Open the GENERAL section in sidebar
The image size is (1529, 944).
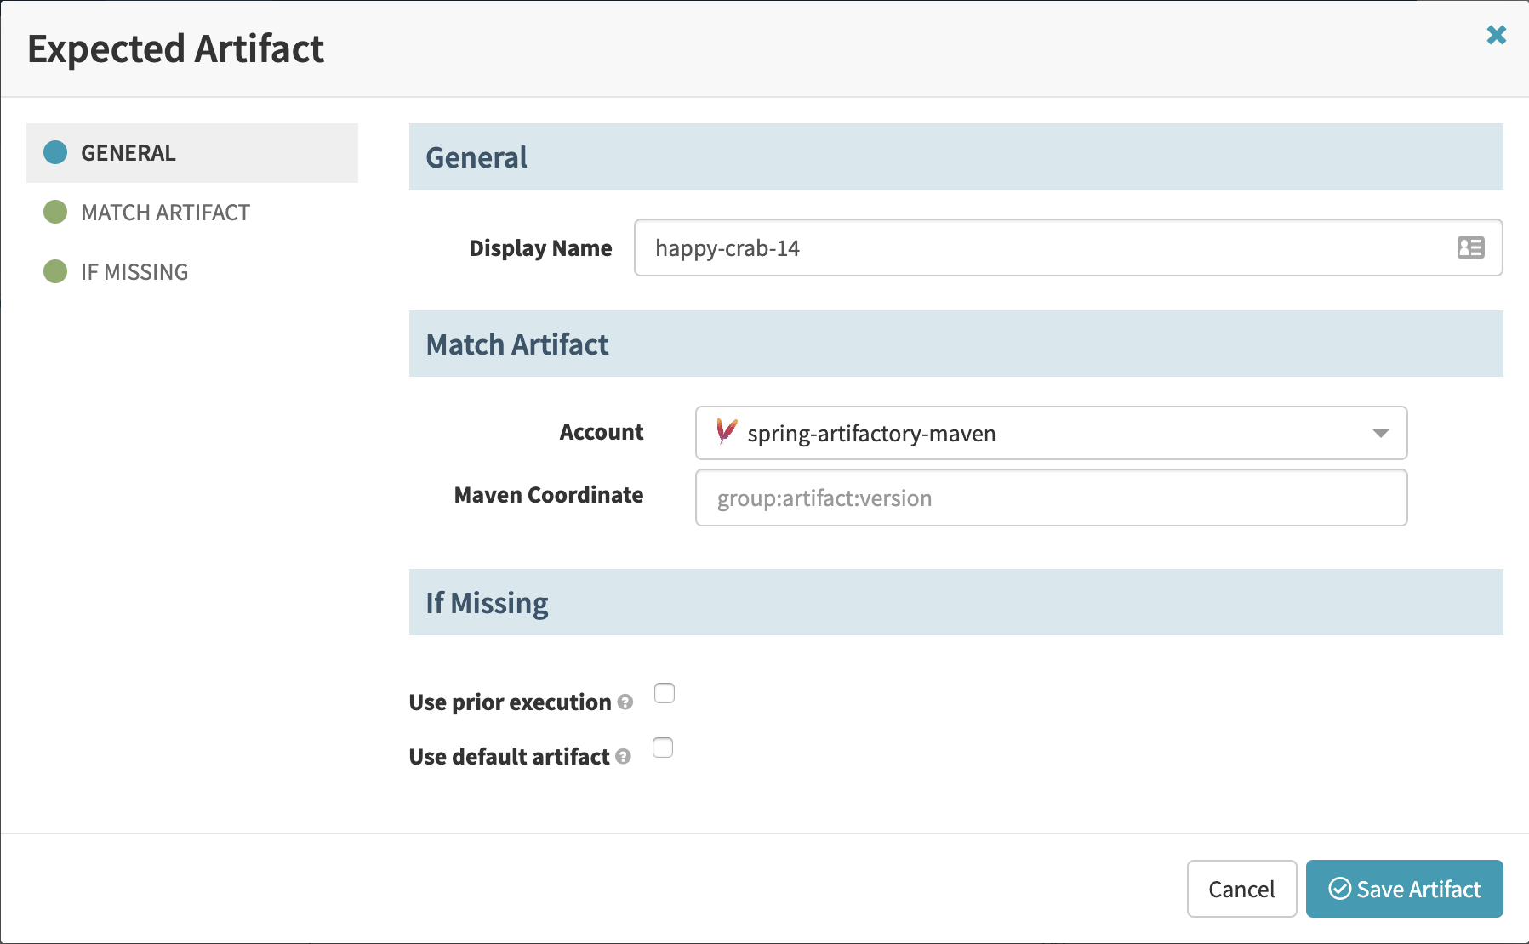point(192,153)
